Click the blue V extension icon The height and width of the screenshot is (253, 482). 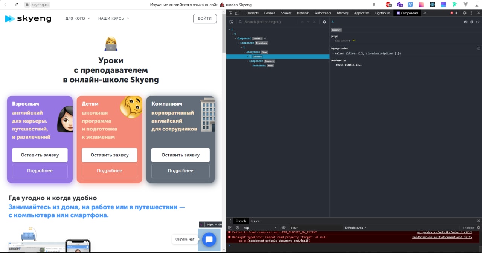(x=410, y=5)
